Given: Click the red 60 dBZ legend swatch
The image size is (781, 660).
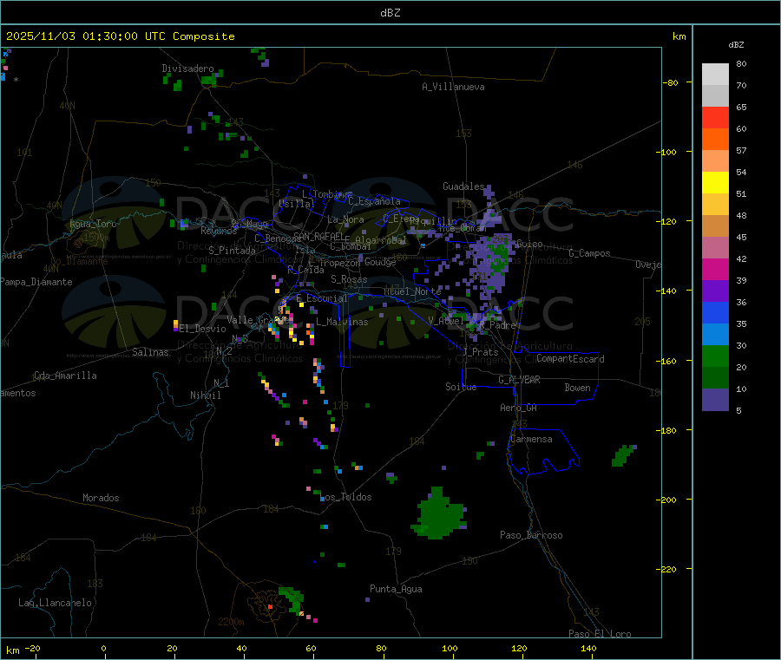Looking at the screenshot, I should pyautogui.click(x=715, y=117).
